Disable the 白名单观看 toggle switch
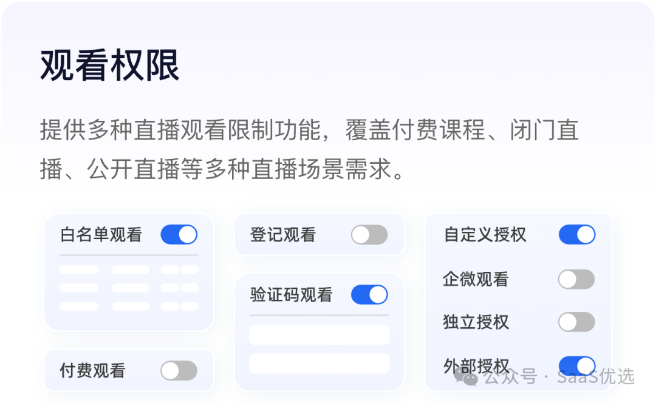The height and width of the screenshot is (403, 656). point(179,234)
